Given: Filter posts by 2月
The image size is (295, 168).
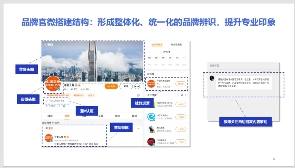Looking at the screenshot, I should [156, 58].
